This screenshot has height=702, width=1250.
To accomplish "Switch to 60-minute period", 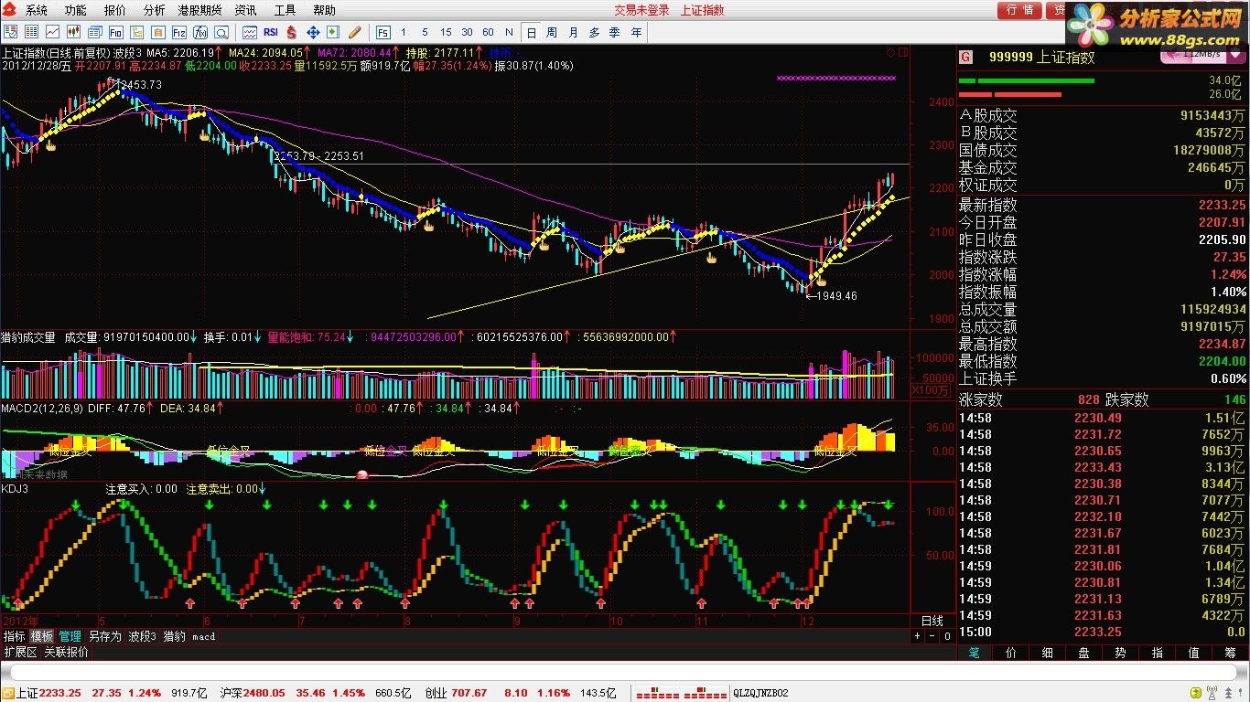I will pos(488,32).
